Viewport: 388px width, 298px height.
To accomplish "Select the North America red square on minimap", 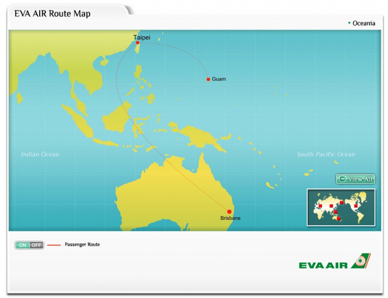I will point(356,206).
